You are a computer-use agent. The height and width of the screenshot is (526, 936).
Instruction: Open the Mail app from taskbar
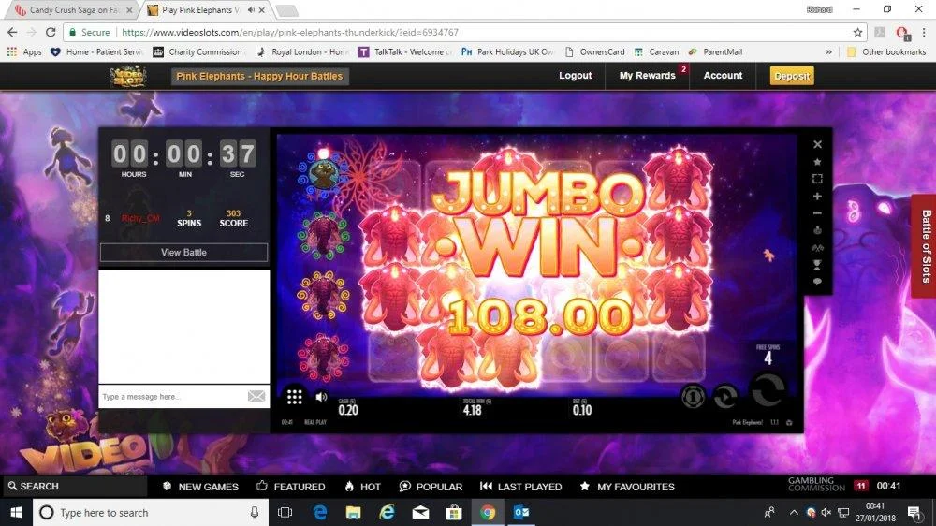(x=420, y=512)
